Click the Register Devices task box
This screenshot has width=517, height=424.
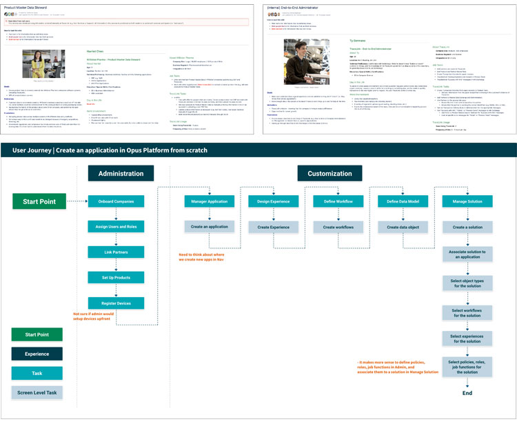[x=116, y=303]
